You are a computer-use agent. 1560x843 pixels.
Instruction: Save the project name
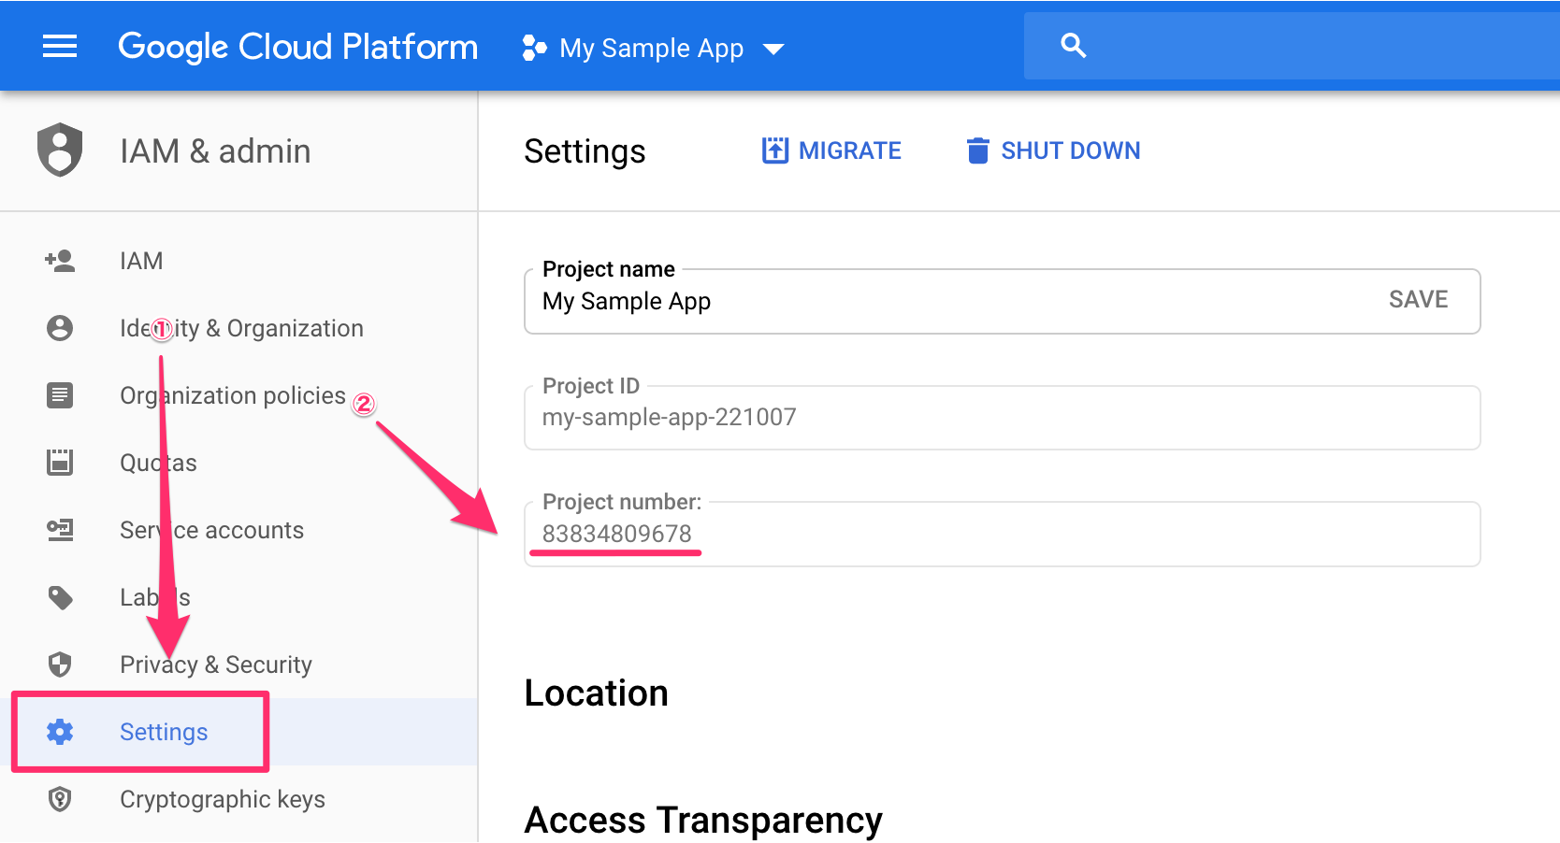tap(1418, 299)
